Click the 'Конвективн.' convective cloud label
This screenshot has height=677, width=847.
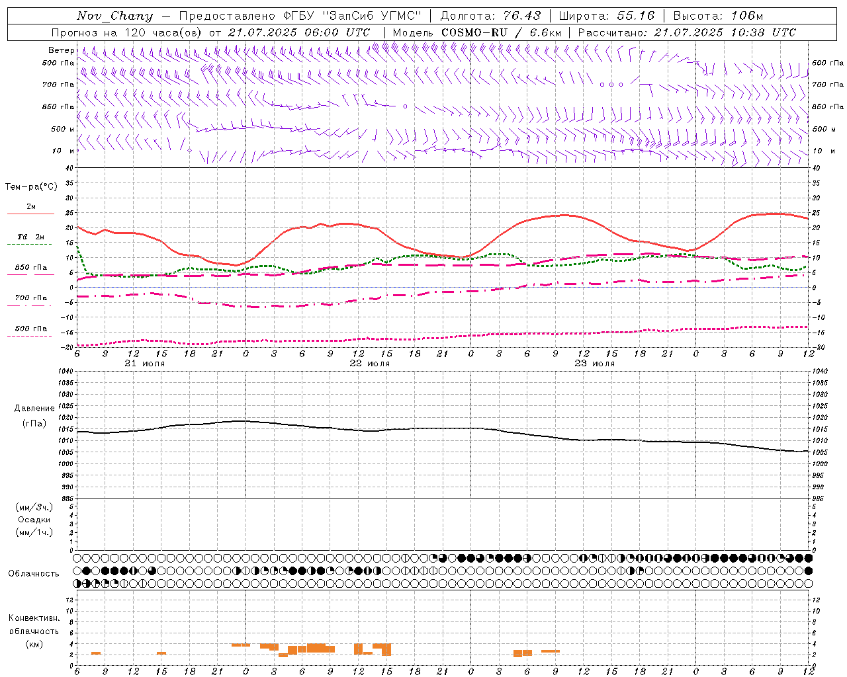34,618
